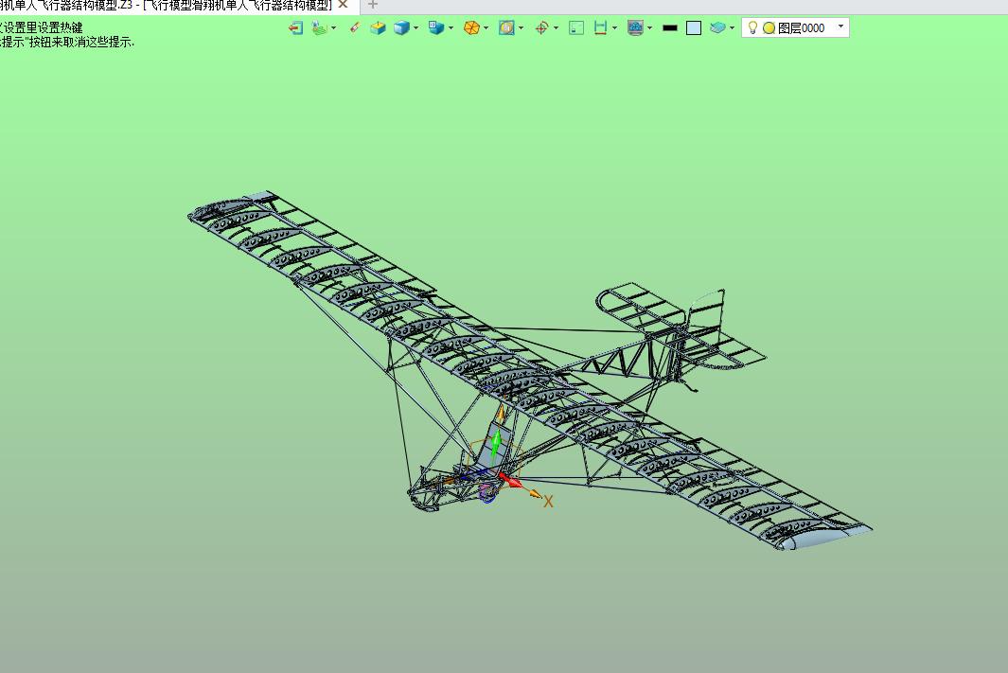This screenshot has width=1008, height=673.
Task: Open dropdown arrow beside sketch plane icon
Action: [334, 28]
